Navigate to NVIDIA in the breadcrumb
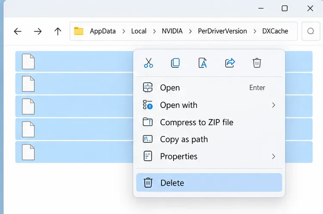Image resolution: width=323 pixels, height=214 pixels. click(x=172, y=31)
